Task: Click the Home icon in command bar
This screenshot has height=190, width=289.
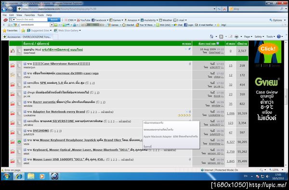Action: [x=211, y=37]
